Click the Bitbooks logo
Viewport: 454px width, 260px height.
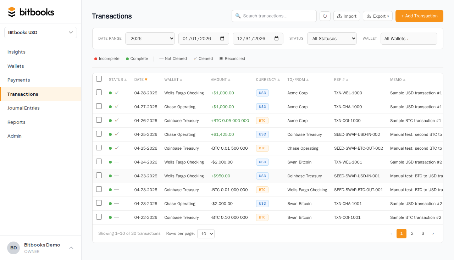pyautogui.click(x=31, y=12)
